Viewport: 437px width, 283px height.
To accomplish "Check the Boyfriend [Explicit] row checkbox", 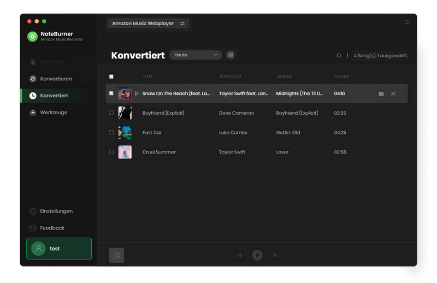I will click(111, 113).
